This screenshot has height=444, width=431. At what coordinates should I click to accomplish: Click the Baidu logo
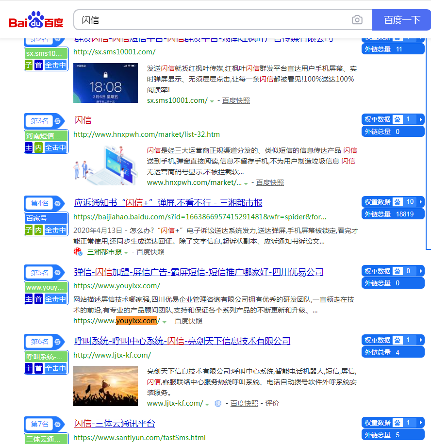point(36,20)
